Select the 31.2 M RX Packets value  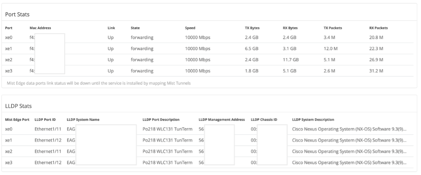tap(376, 70)
